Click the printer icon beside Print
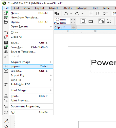116x128 pixels. pos(6,96)
